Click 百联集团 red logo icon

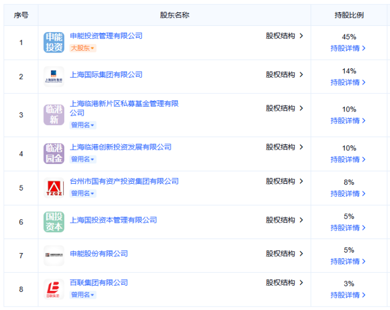pos(54,289)
